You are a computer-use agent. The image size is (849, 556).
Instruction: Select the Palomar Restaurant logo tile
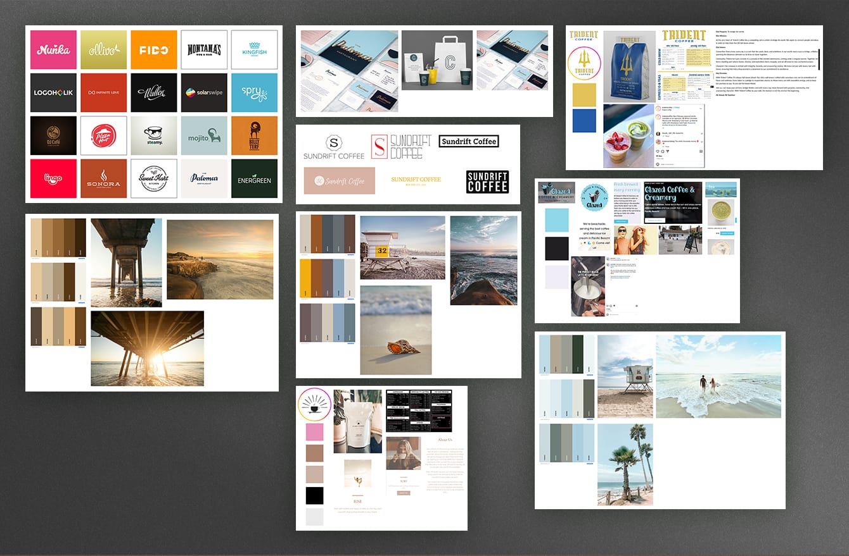coord(204,178)
